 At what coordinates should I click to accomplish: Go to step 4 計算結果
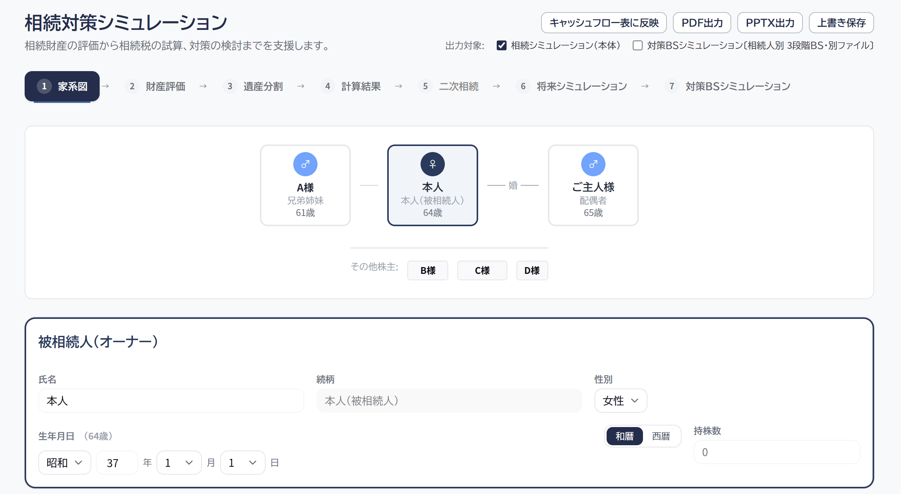pyautogui.click(x=351, y=86)
